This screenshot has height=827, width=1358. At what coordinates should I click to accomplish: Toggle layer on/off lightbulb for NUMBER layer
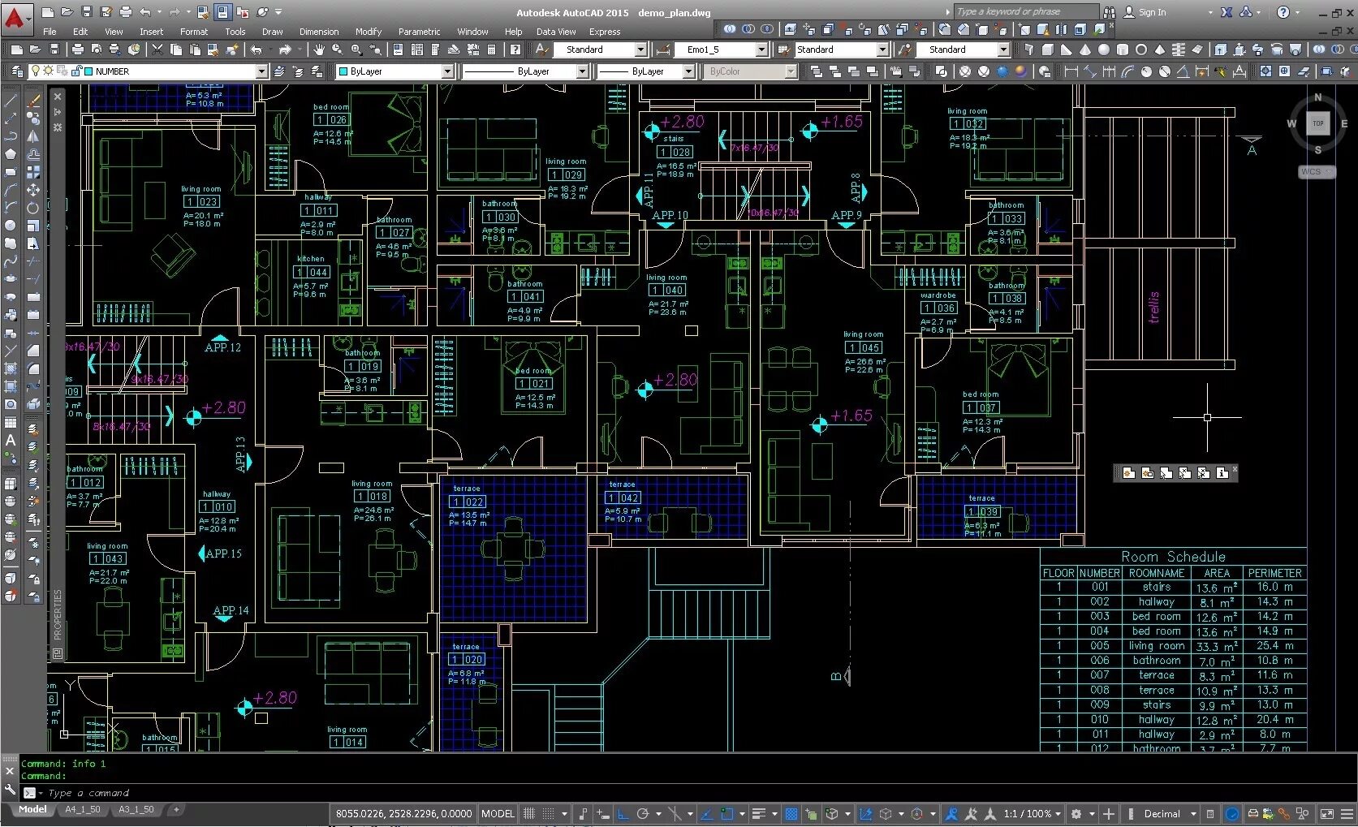[x=35, y=71]
